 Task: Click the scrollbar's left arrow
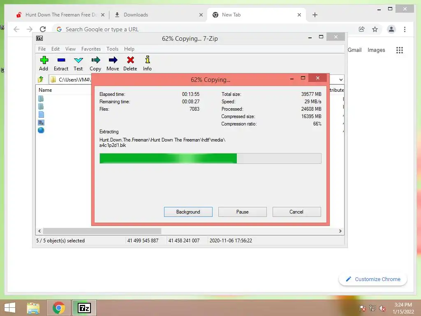[39, 231]
